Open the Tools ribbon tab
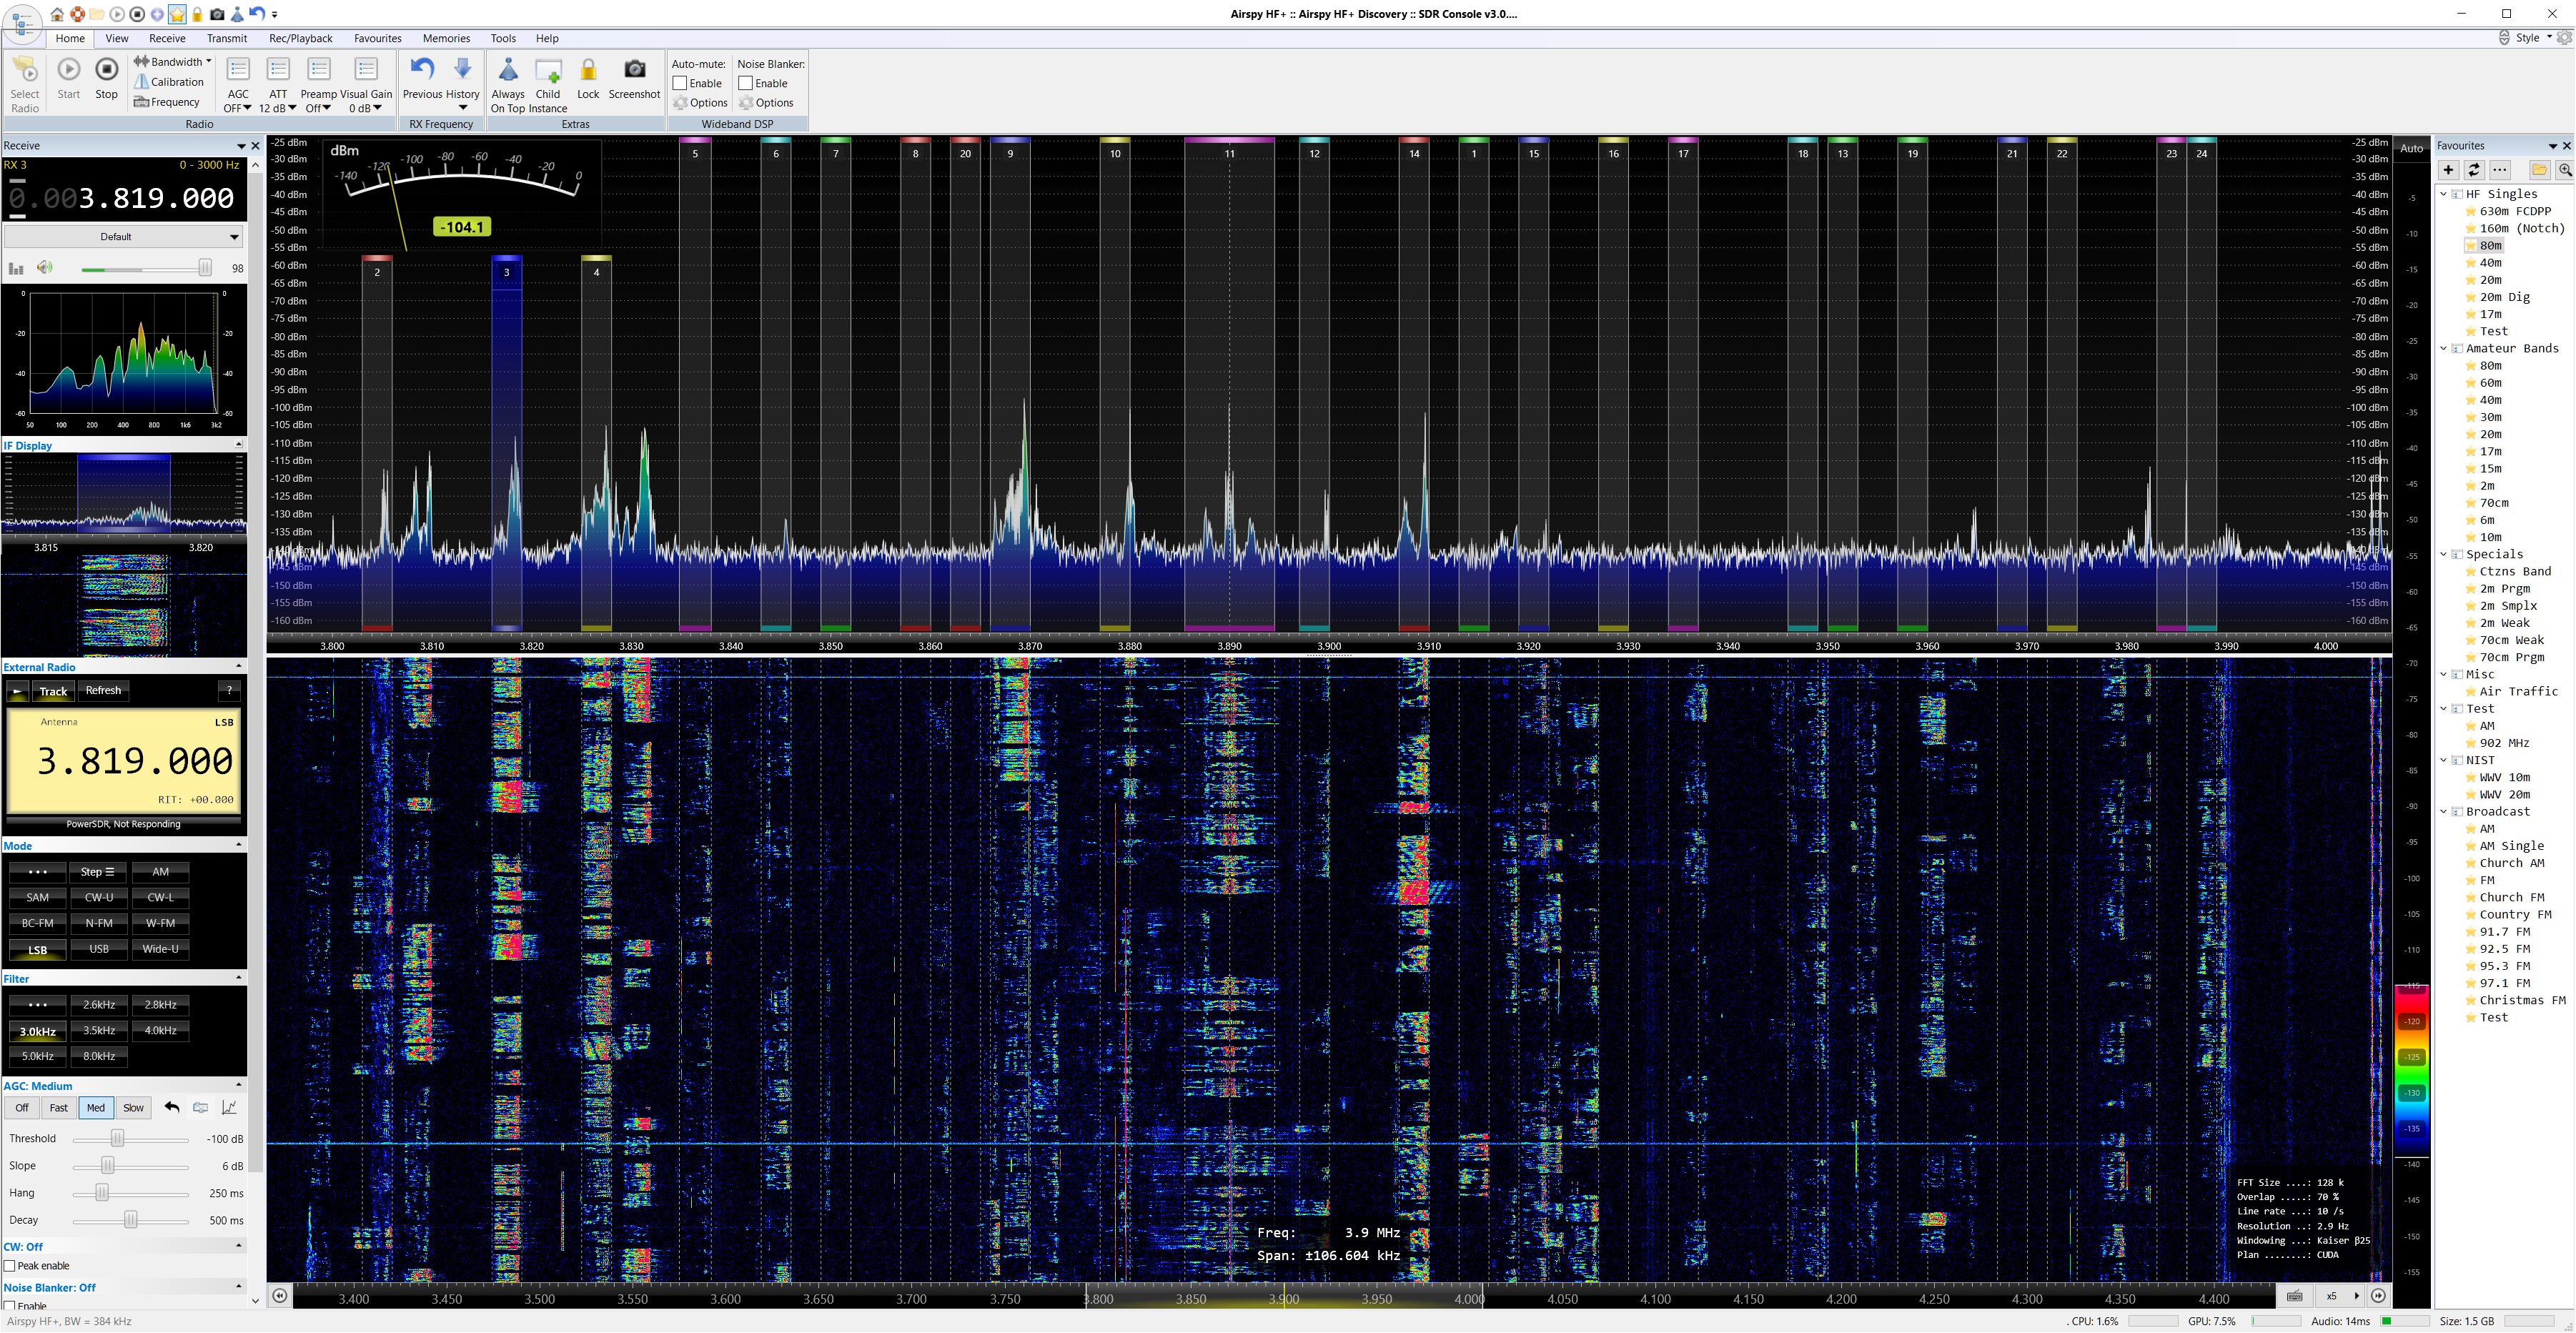This screenshot has width=2576, height=1333. (503, 38)
